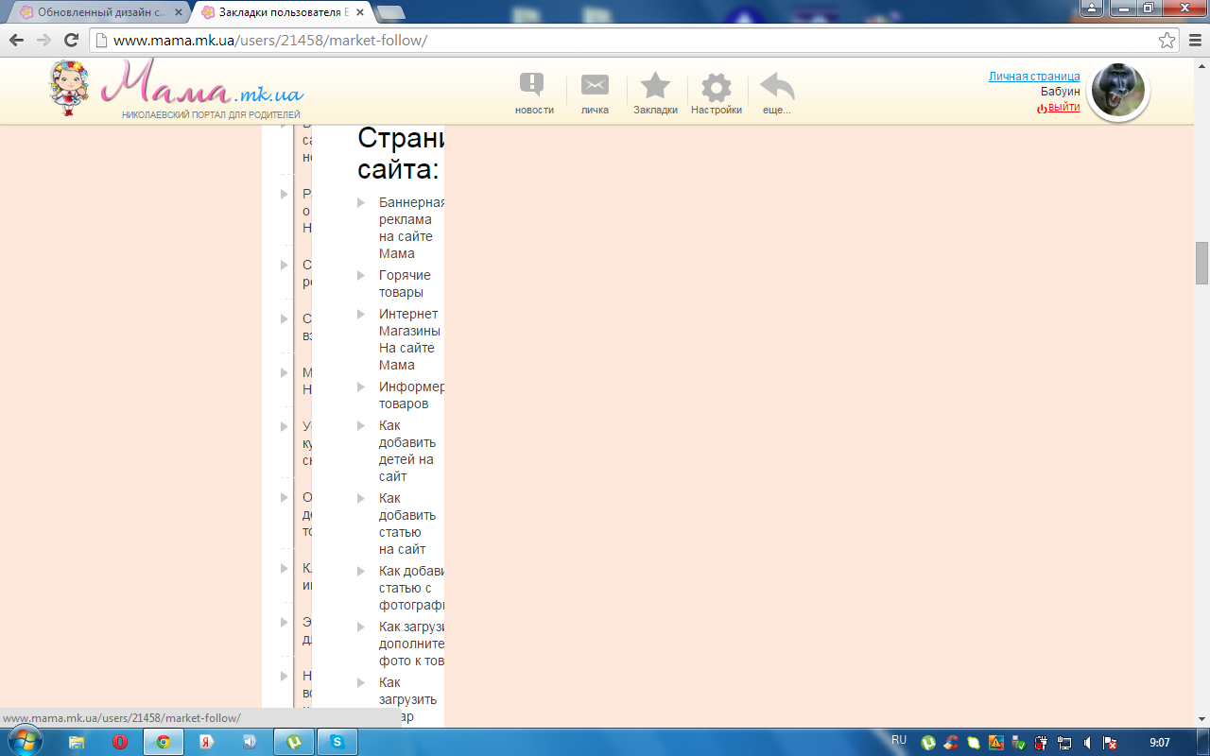Screen dimensions: 1210x756
Task: Open личка messages envelope icon
Action: [595, 87]
